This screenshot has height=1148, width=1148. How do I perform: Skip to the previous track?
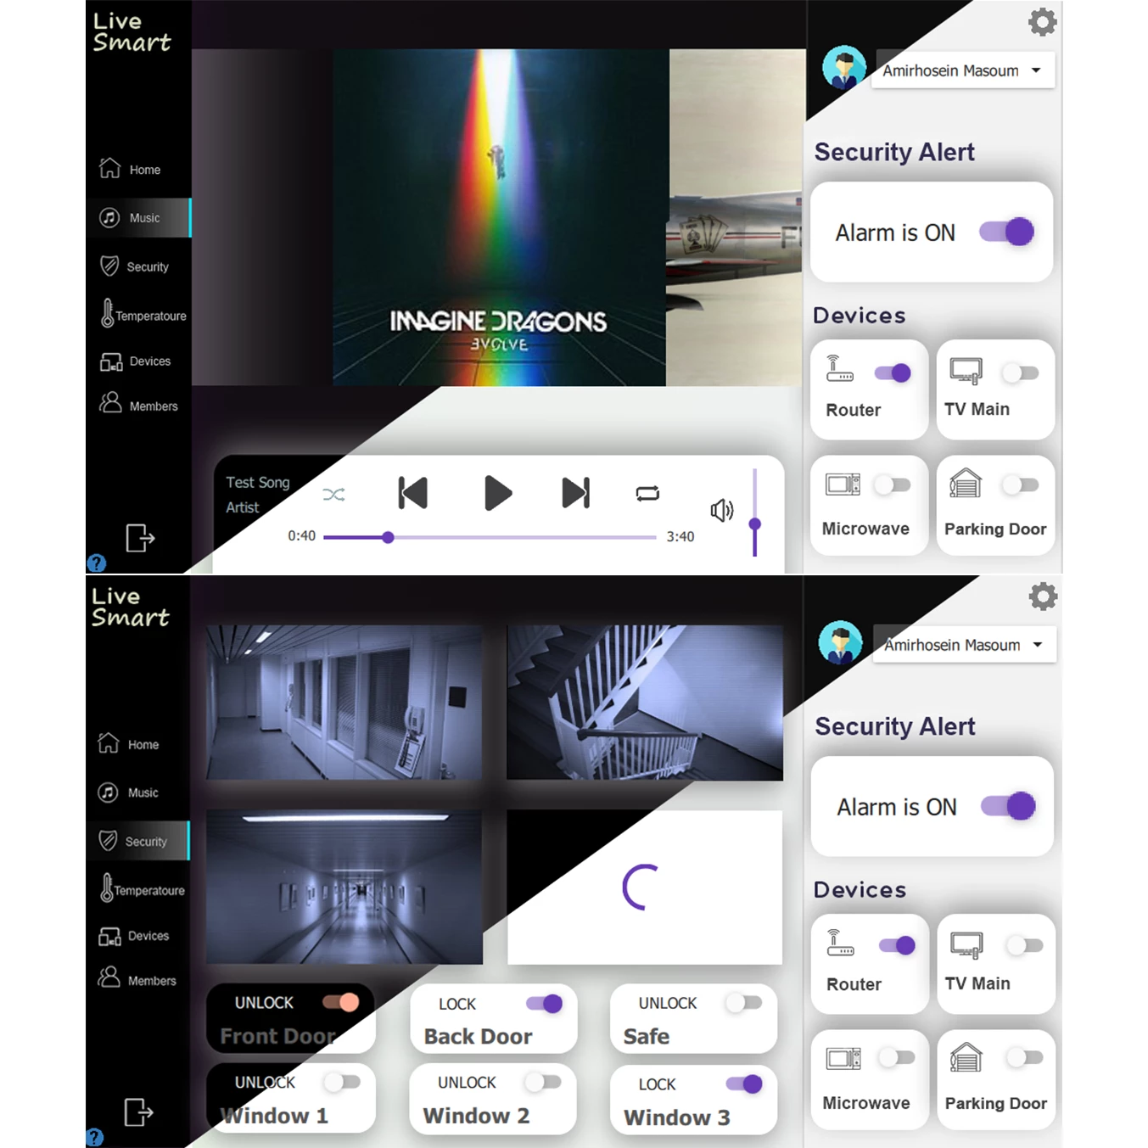tap(413, 493)
